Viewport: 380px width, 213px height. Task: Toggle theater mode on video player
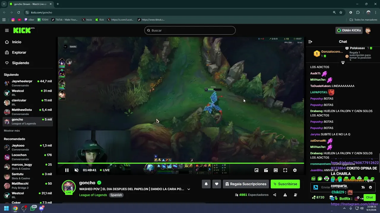[275, 170]
